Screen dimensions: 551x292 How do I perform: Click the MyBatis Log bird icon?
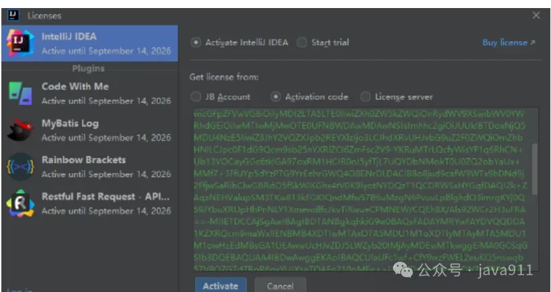(x=20, y=130)
